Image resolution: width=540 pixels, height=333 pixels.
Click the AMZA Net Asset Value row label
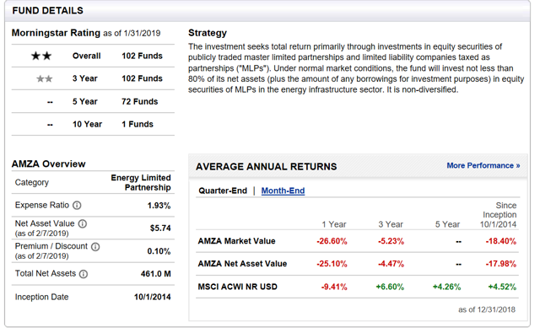tap(242, 264)
